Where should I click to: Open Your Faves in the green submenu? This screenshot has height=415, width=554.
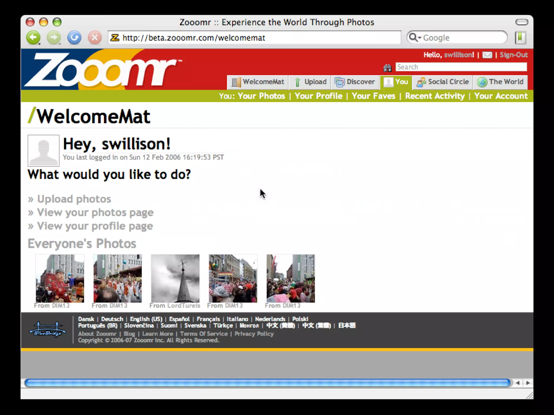coord(373,96)
